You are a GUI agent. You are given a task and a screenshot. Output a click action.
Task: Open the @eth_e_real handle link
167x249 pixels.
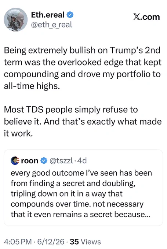coord(52,25)
